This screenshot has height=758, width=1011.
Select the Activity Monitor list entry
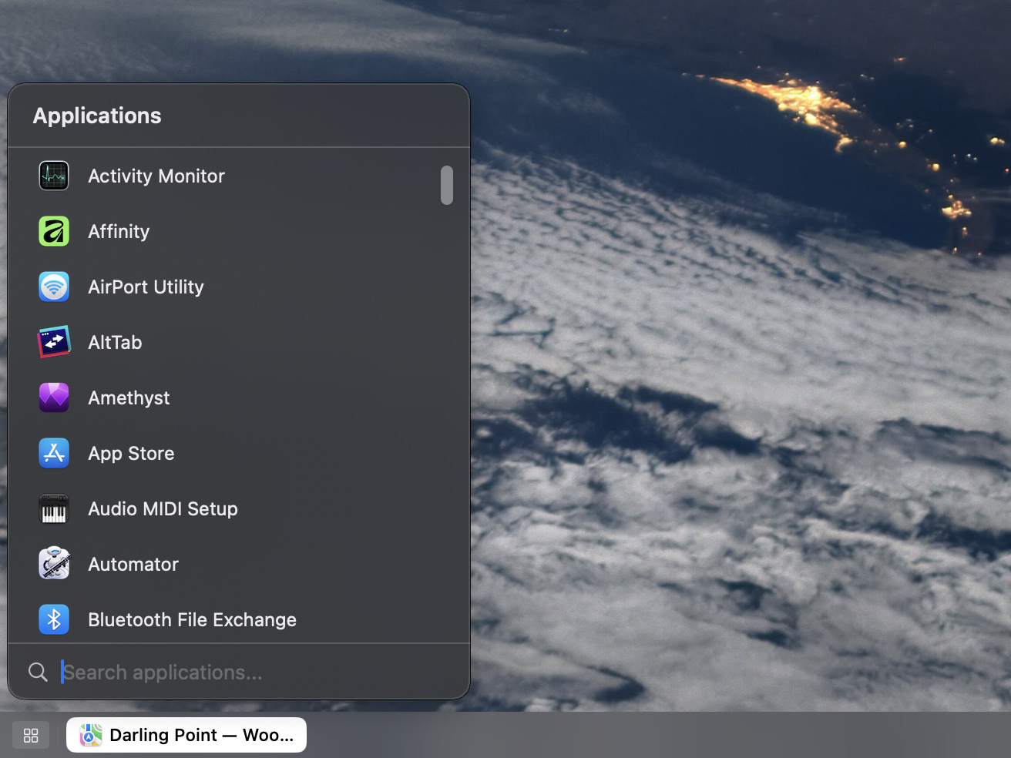[x=156, y=176]
